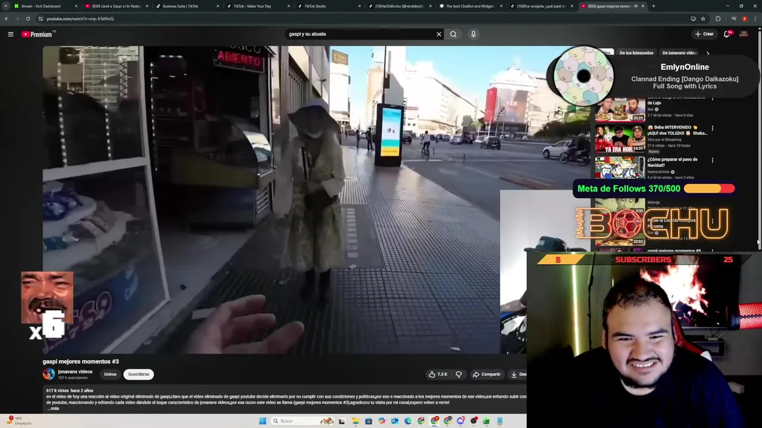Click the Crear button
Image resolution: width=762 pixels, height=428 pixels.
[x=704, y=34]
